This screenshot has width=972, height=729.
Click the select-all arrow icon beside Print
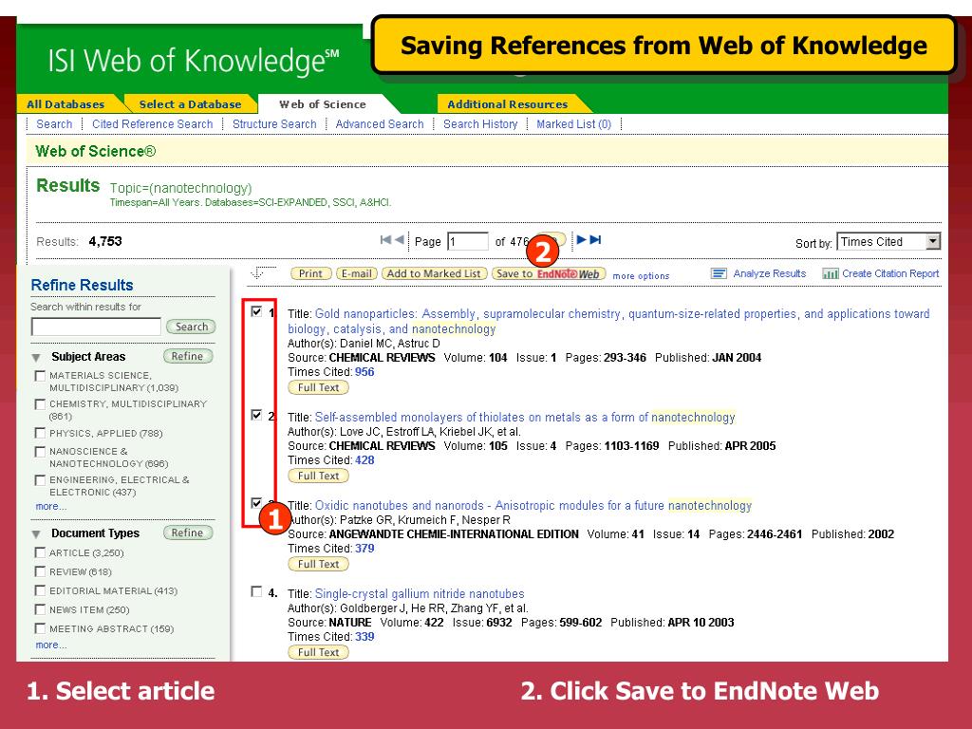coord(258,272)
